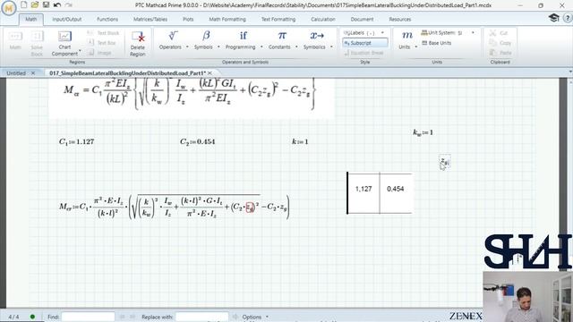Expand the Symbols dropdown arrow
This screenshot has height=322, width=573.
click(218, 47)
